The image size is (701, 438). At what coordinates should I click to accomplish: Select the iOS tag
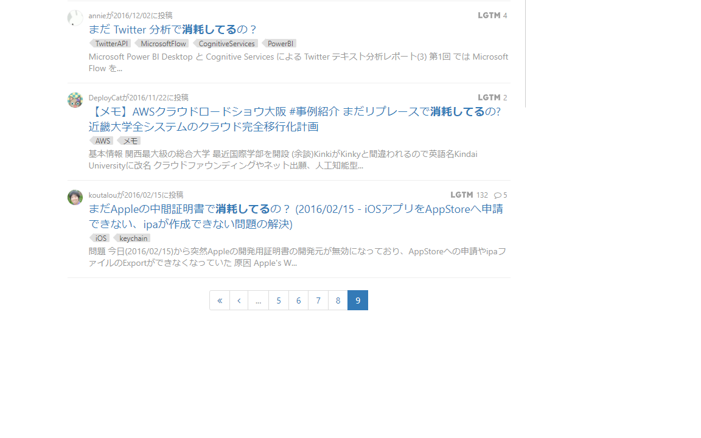click(100, 238)
